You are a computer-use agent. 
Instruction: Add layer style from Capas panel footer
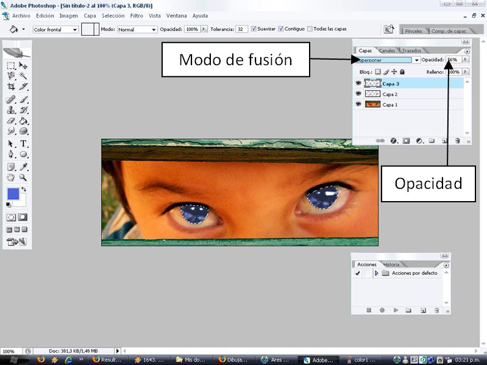393,141
